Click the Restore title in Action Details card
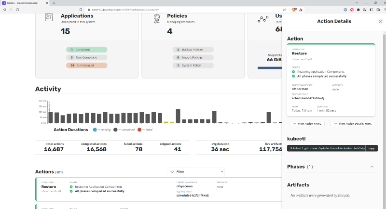 pos(299,53)
